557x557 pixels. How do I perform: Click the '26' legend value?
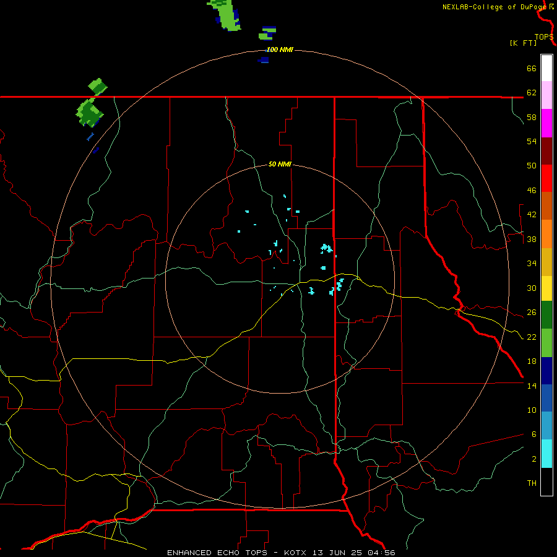tap(532, 313)
